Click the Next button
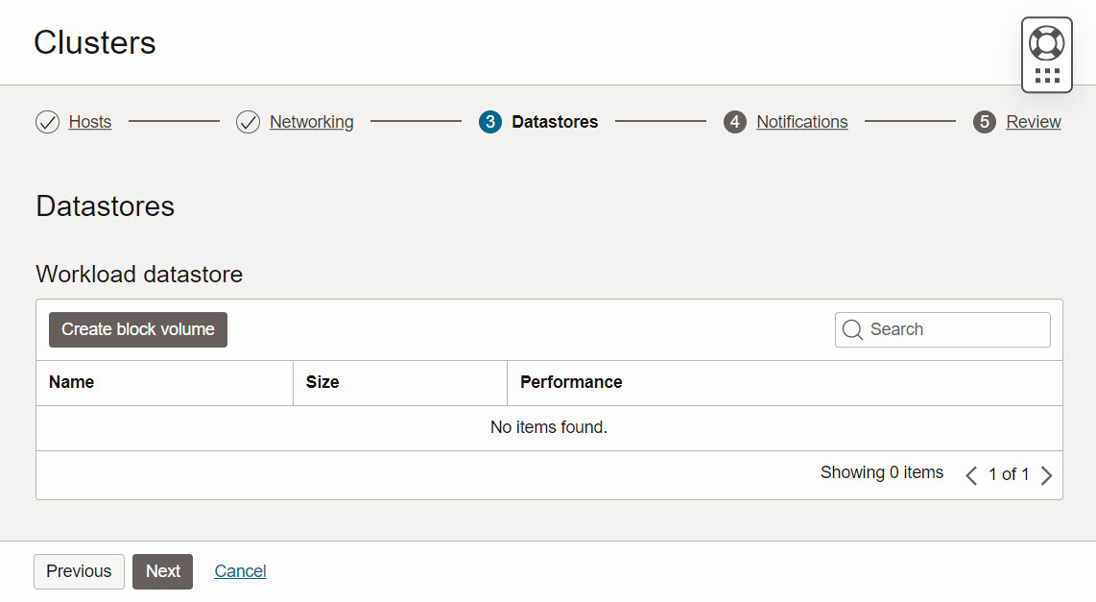The height and width of the screenshot is (602, 1096). pos(162,571)
